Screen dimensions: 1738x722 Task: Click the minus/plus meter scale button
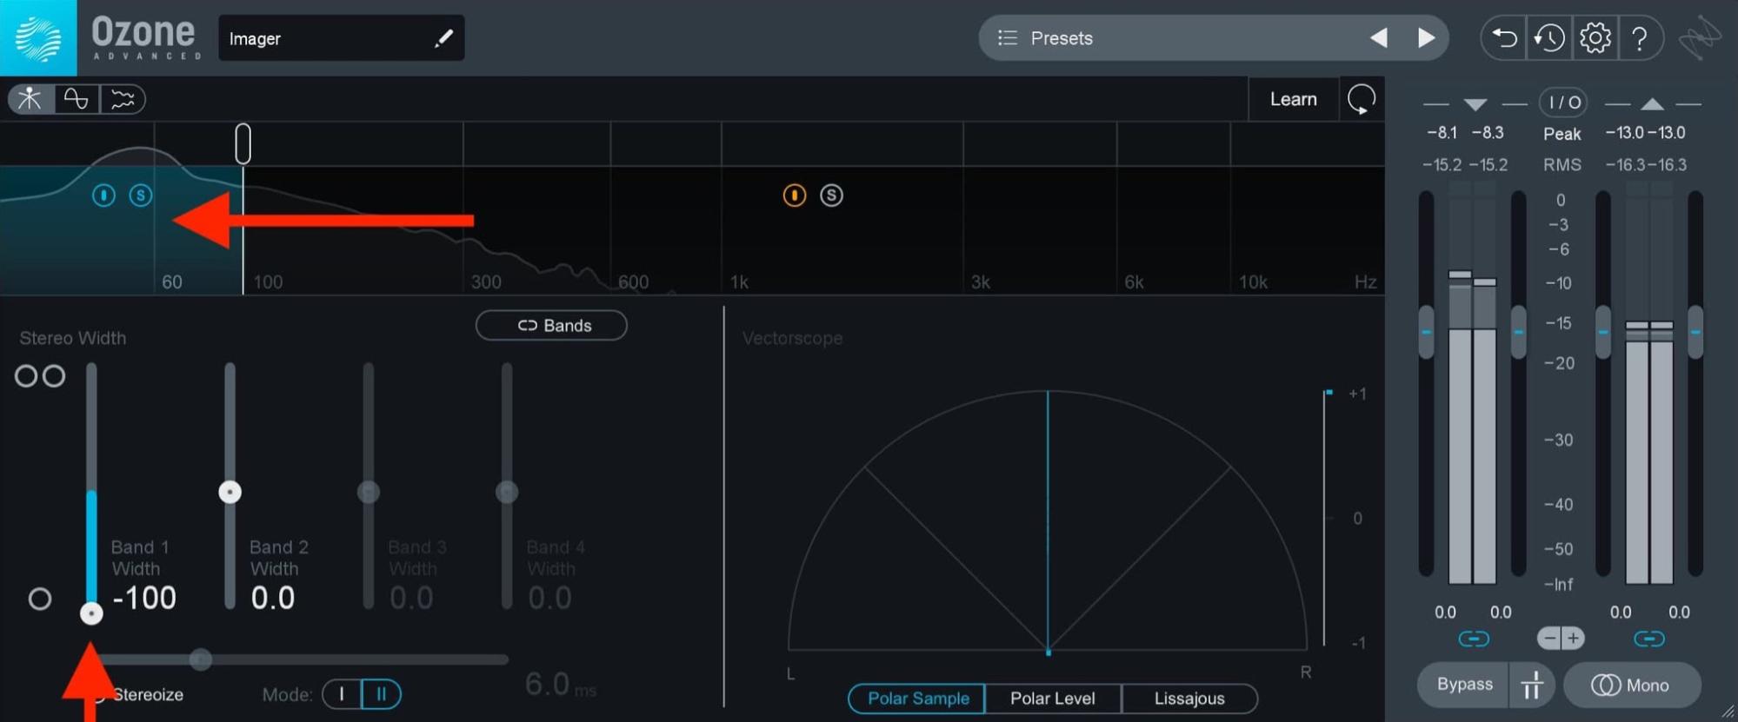click(1561, 639)
